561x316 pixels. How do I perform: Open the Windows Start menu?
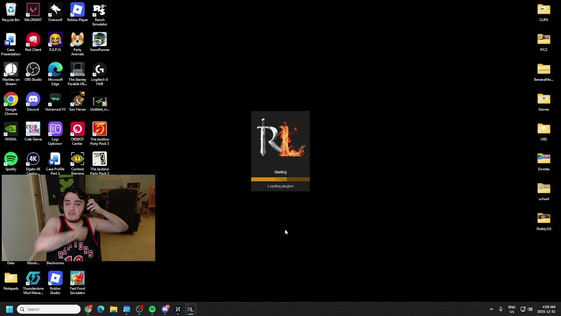tap(9, 309)
